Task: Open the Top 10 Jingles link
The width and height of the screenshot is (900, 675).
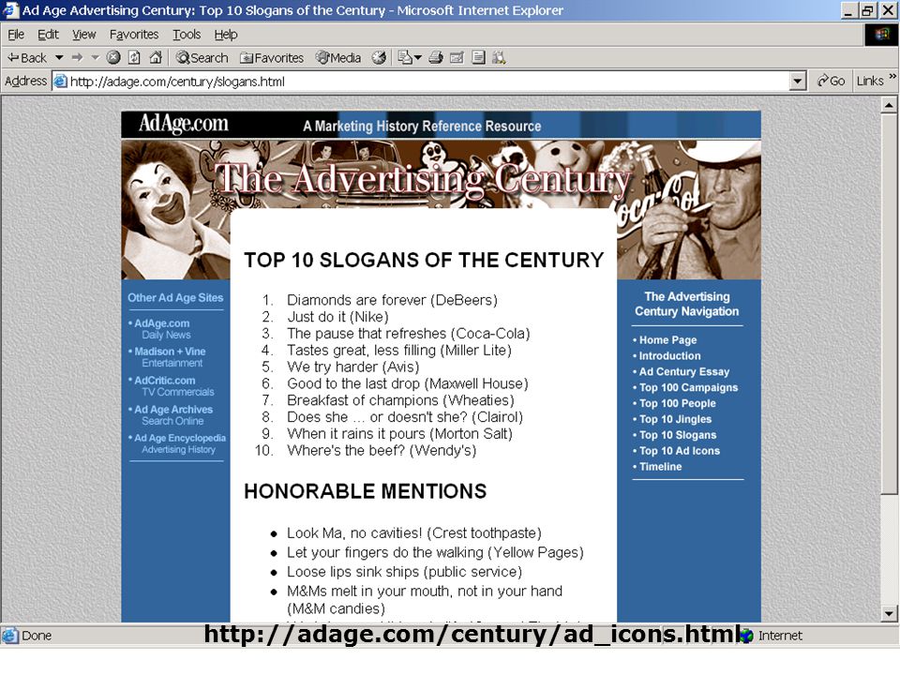Action: 675,419
